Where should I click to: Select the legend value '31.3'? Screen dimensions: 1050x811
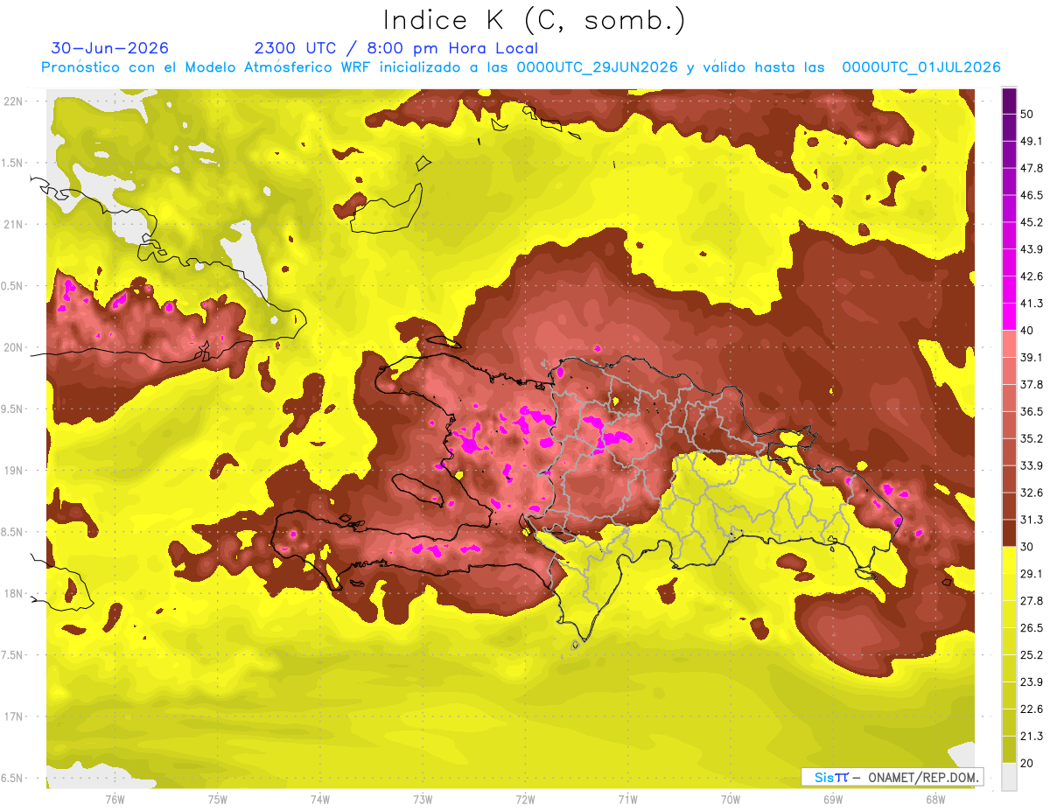1032,520
